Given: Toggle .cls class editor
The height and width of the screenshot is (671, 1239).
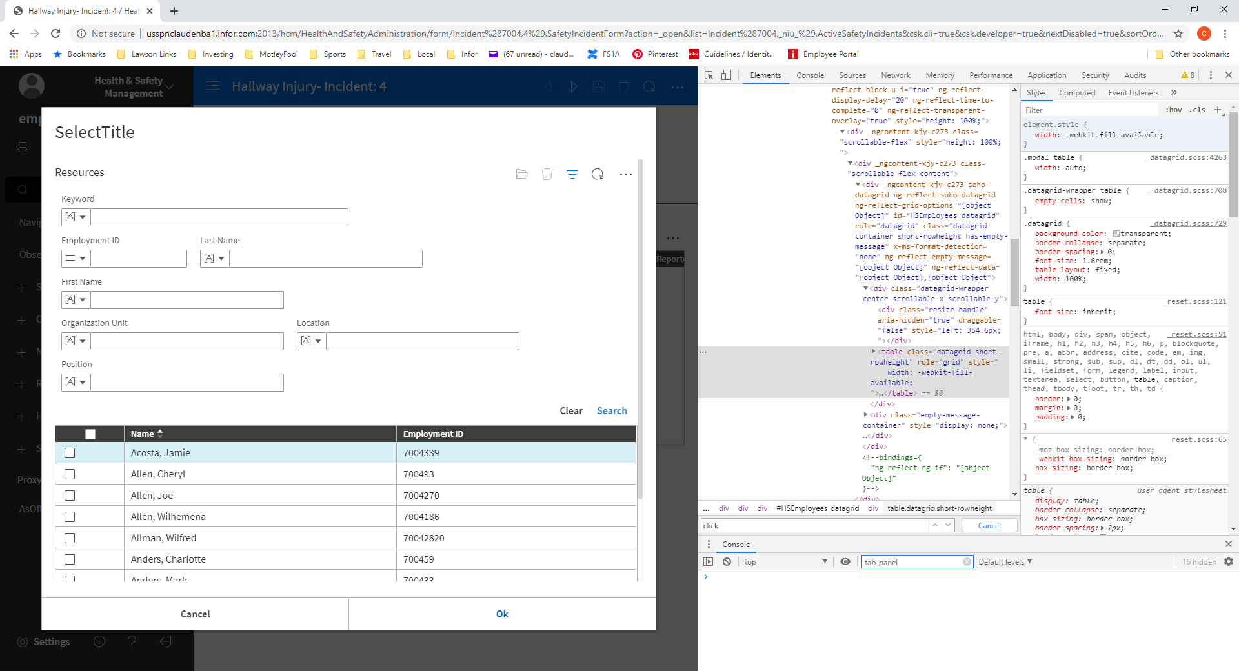Looking at the screenshot, I should pos(1198,110).
